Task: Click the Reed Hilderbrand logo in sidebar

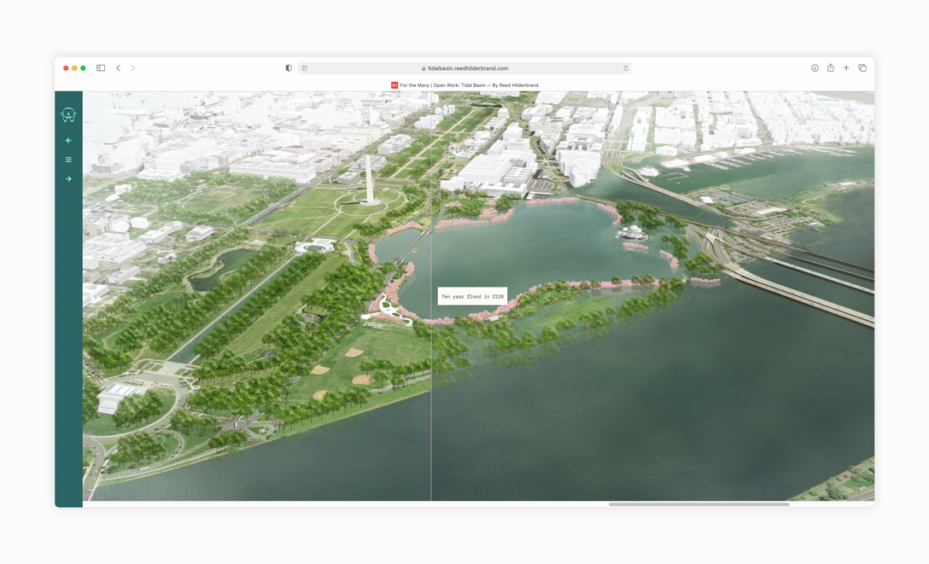Action: (x=67, y=113)
